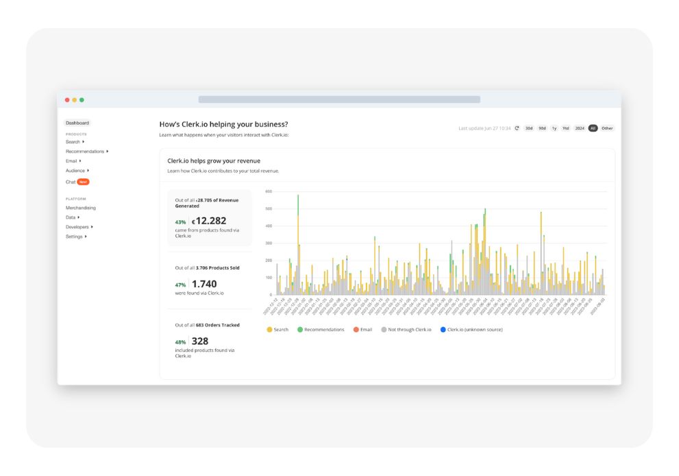Select the yellow Search dot in the legend
Image resolution: width=679 pixels, height=476 pixels.
pos(269,330)
